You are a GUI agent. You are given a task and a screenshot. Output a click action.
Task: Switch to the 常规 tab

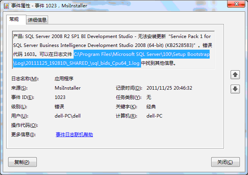pyautogui.click(x=16, y=20)
